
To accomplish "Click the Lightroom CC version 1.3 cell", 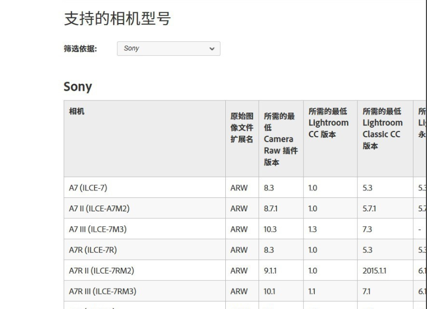I will (313, 229).
